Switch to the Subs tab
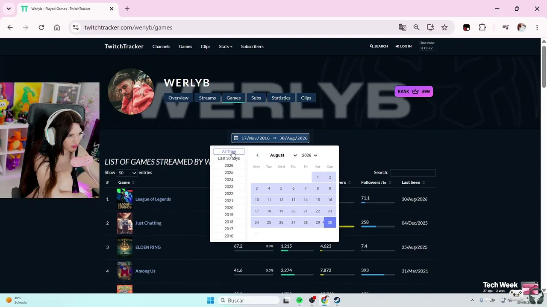547x307 pixels. (x=256, y=98)
